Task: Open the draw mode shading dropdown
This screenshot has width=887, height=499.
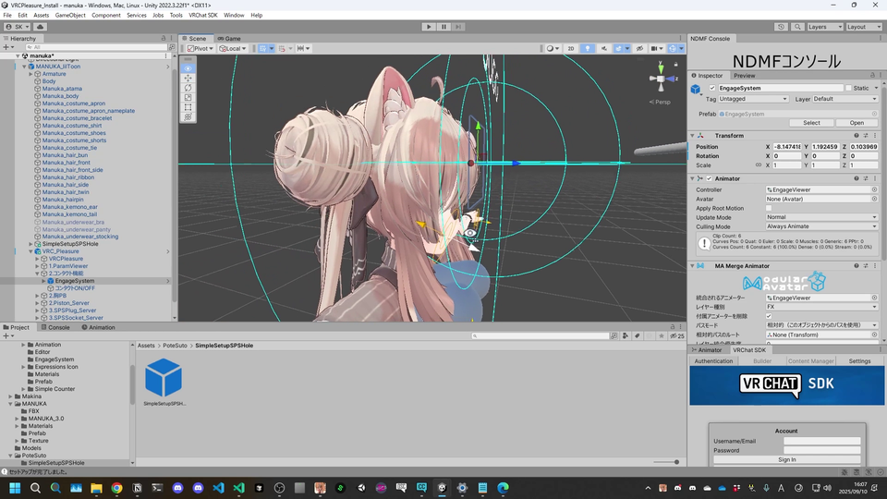Action: click(553, 49)
